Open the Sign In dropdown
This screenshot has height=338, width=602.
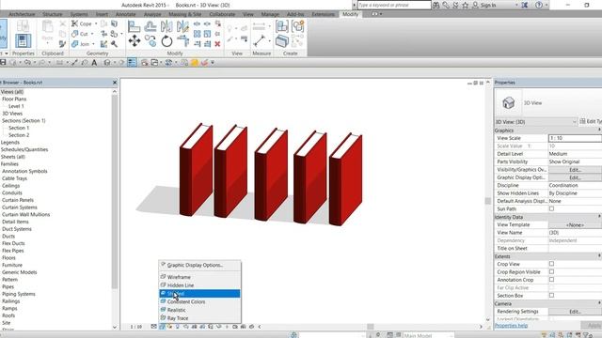tap(516, 5)
